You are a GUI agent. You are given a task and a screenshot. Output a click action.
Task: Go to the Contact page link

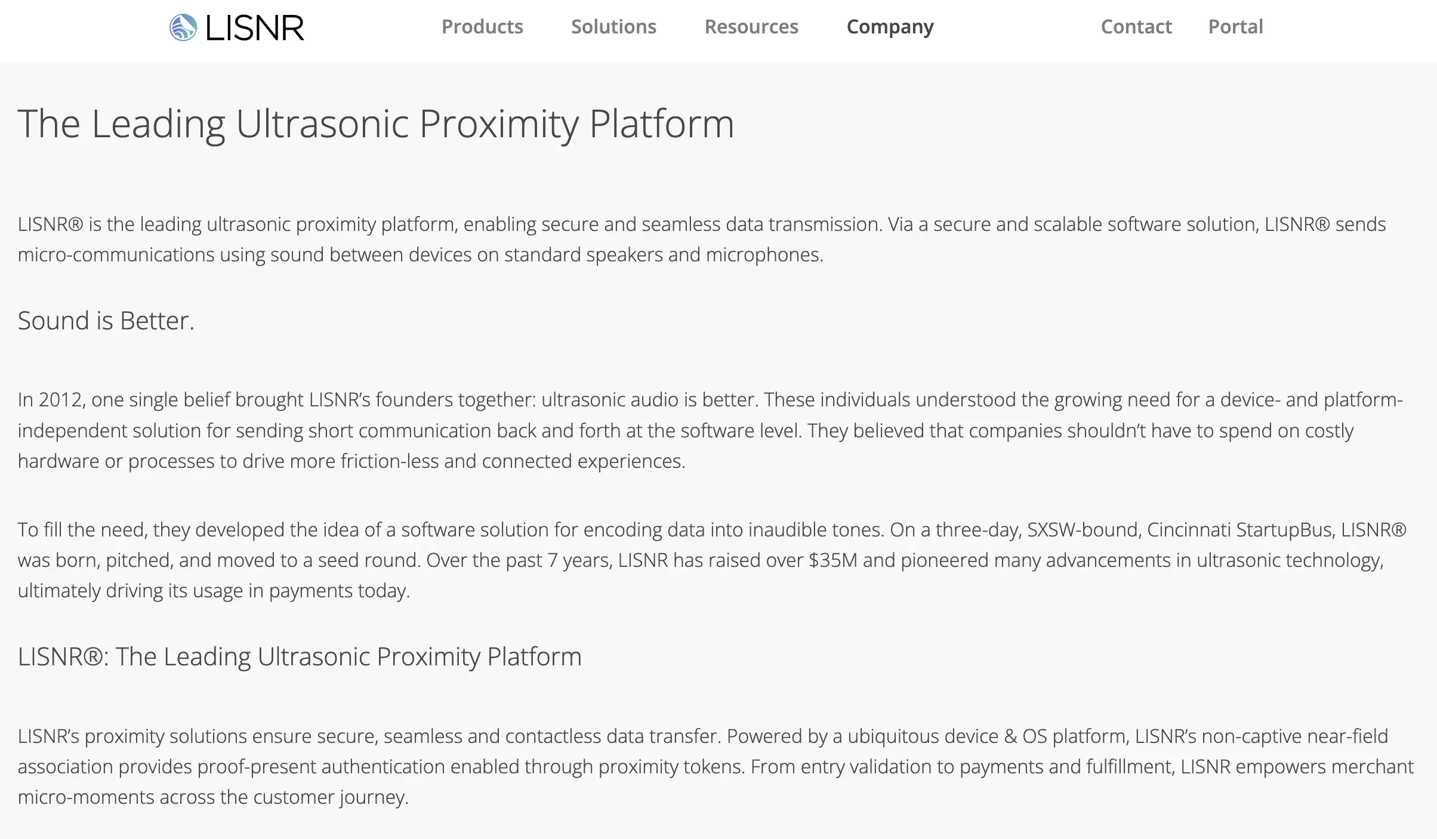[x=1136, y=27]
